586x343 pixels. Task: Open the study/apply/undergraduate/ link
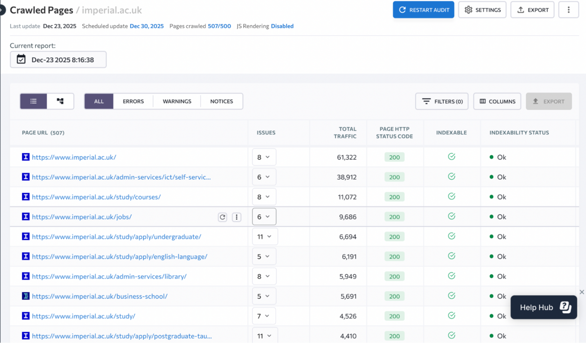(x=117, y=236)
